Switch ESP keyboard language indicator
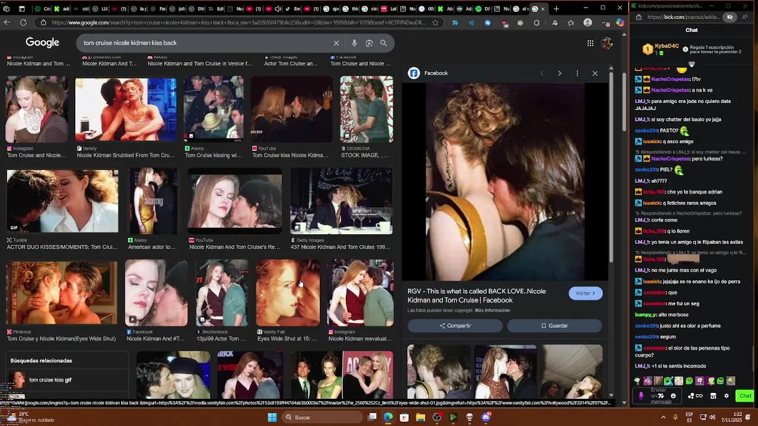 point(690,418)
